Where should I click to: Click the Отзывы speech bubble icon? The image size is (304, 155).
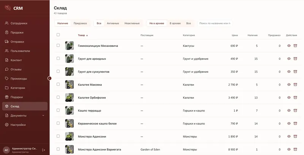pyautogui.click(x=6, y=69)
